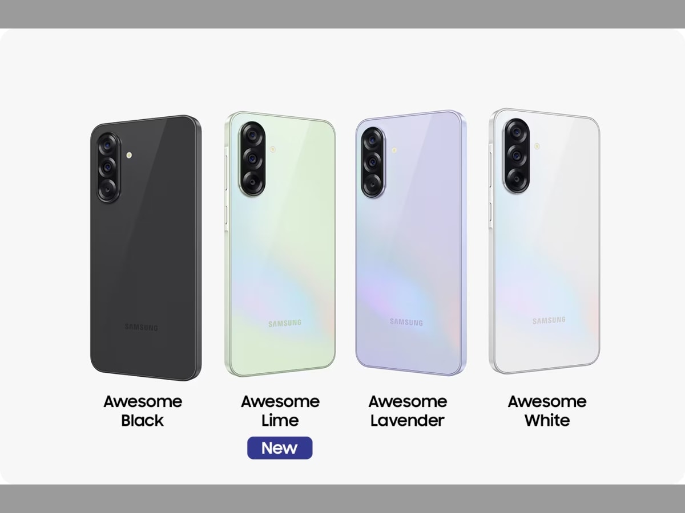The height and width of the screenshot is (513, 685).
Task: Click Samsung logo on the lavender phone
Action: coord(406,322)
